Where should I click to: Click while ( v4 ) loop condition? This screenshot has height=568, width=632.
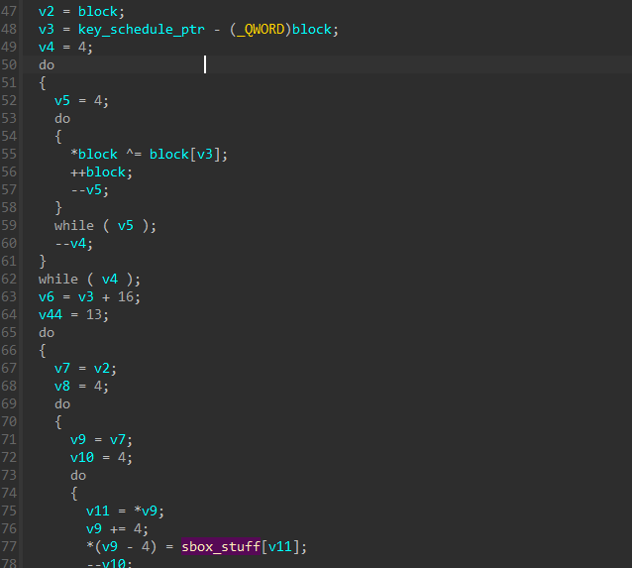pyautogui.click(x=89, y=279)
